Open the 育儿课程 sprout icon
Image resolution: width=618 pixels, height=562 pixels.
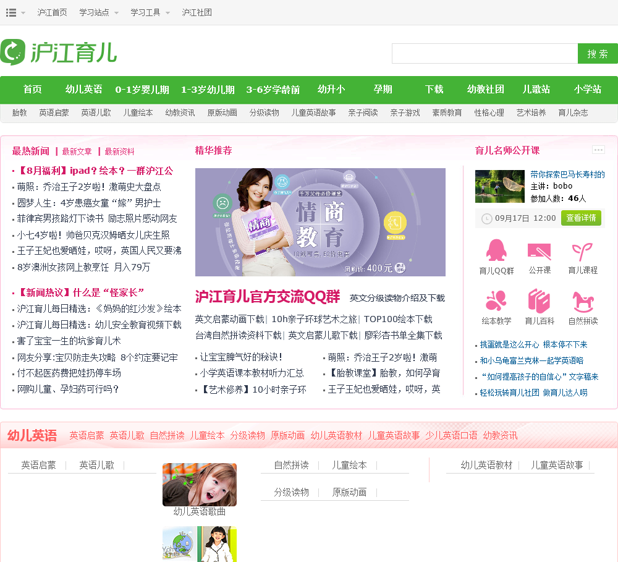point(583,252)
